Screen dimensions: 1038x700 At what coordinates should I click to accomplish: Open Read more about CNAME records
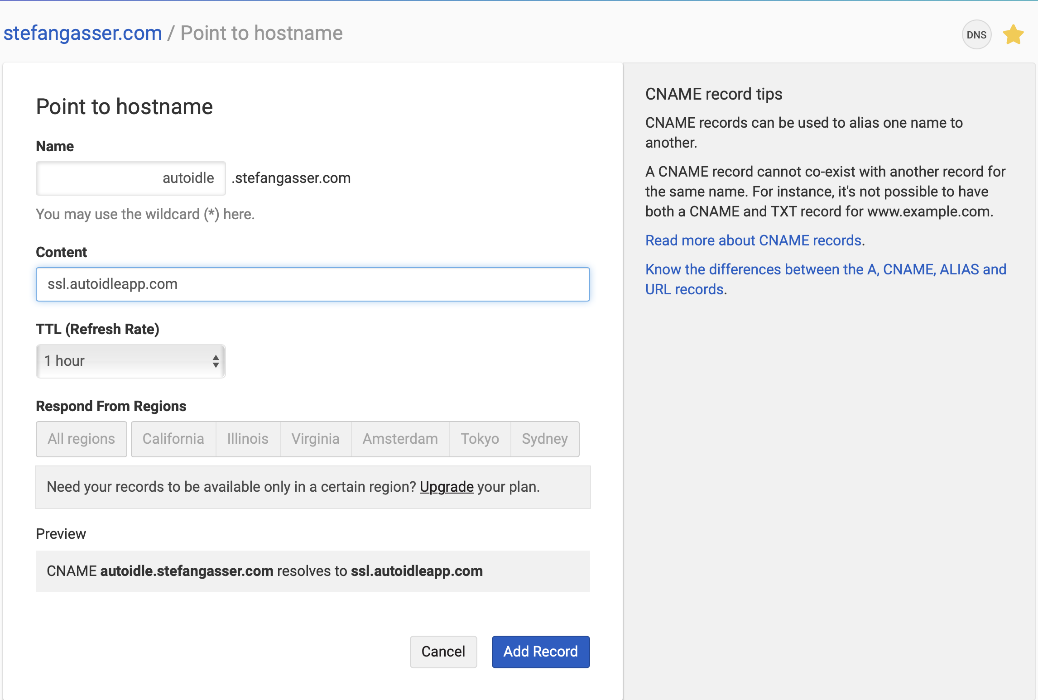753,240
